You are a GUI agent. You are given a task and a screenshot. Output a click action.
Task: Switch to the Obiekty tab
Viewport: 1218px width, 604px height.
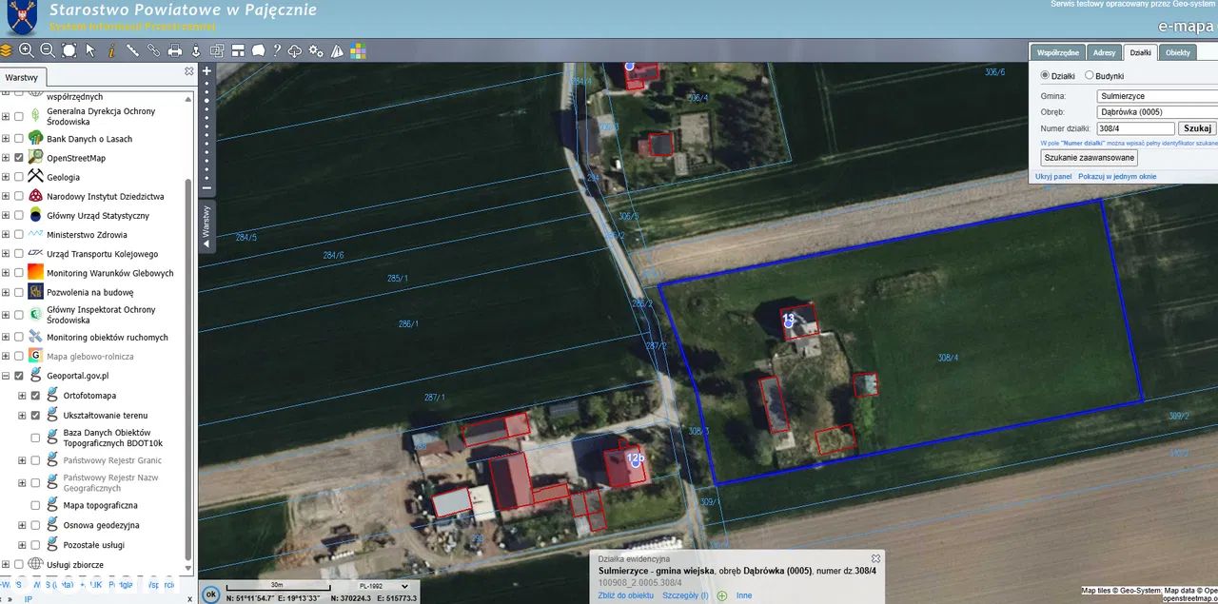pyautogui.click(x=1178, y=52)
